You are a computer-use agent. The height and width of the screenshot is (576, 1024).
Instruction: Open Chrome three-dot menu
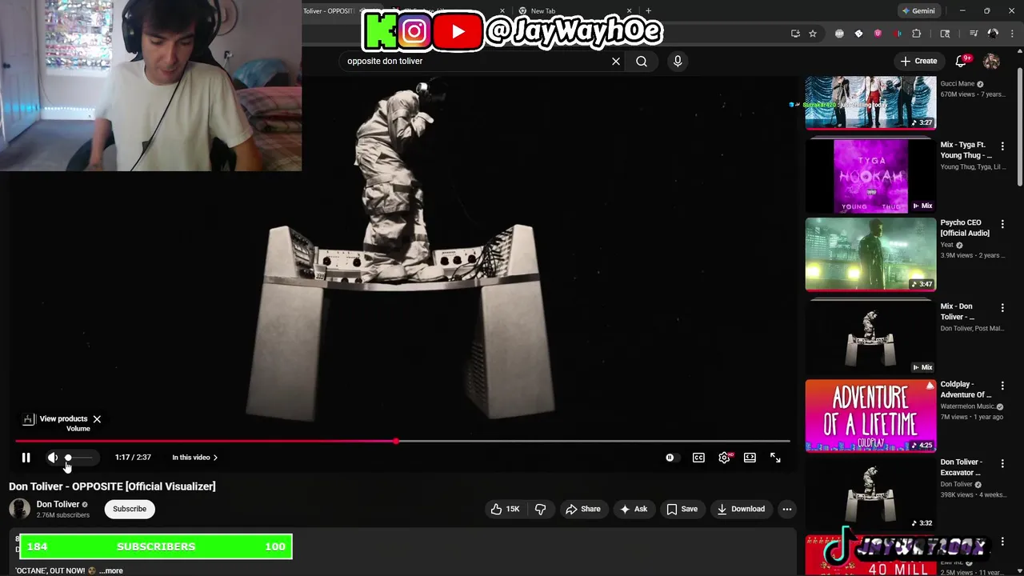coord(1010,34)
